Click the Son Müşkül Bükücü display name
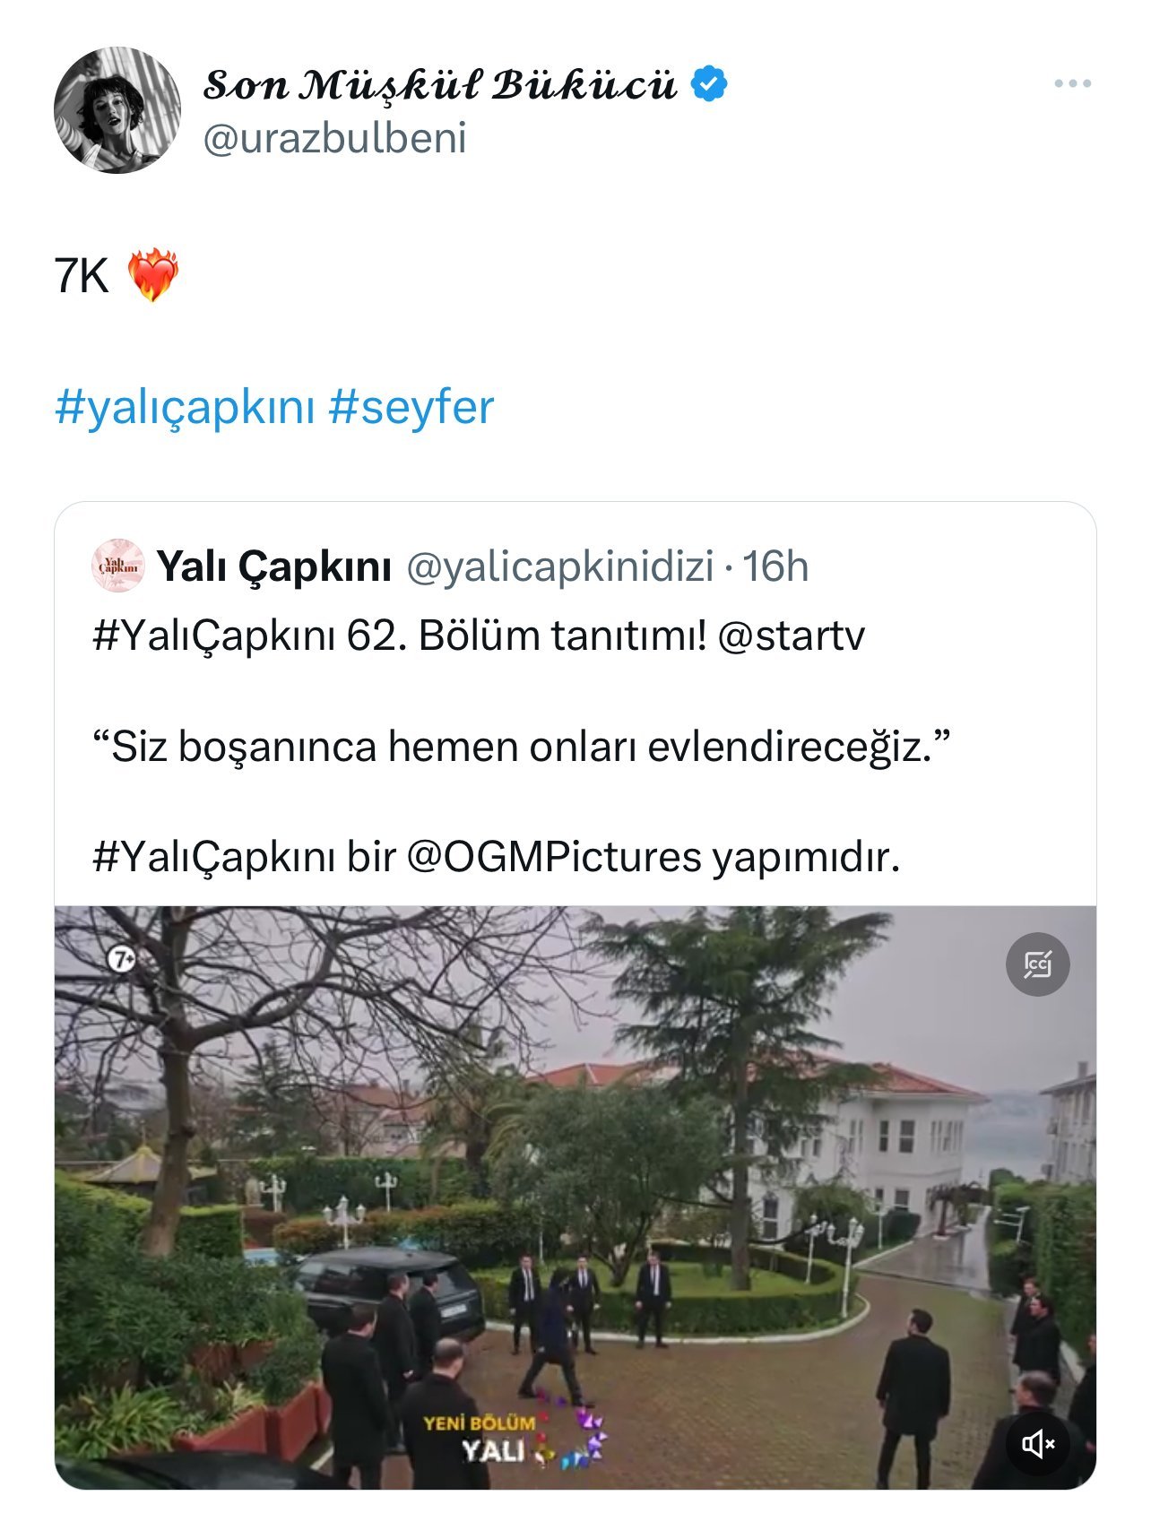The image size is (1151, 1513). (440, 84)
